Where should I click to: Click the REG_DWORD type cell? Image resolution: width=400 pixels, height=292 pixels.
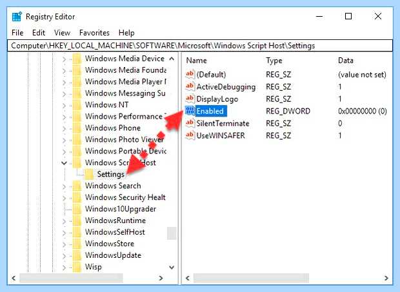point(288,111)
